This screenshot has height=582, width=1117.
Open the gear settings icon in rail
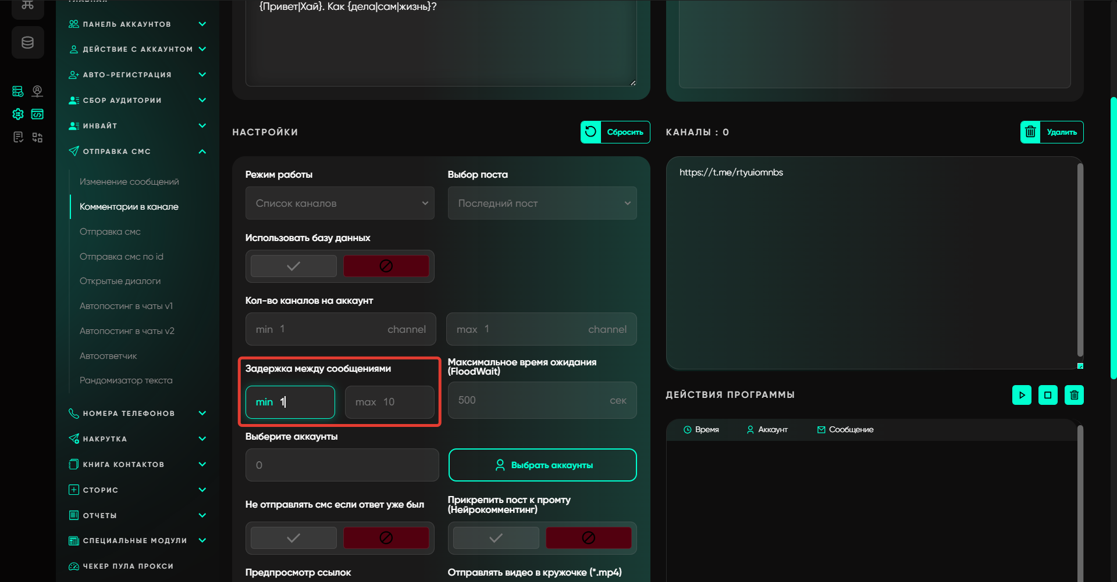pyautogui.click(x=18, y=114)
